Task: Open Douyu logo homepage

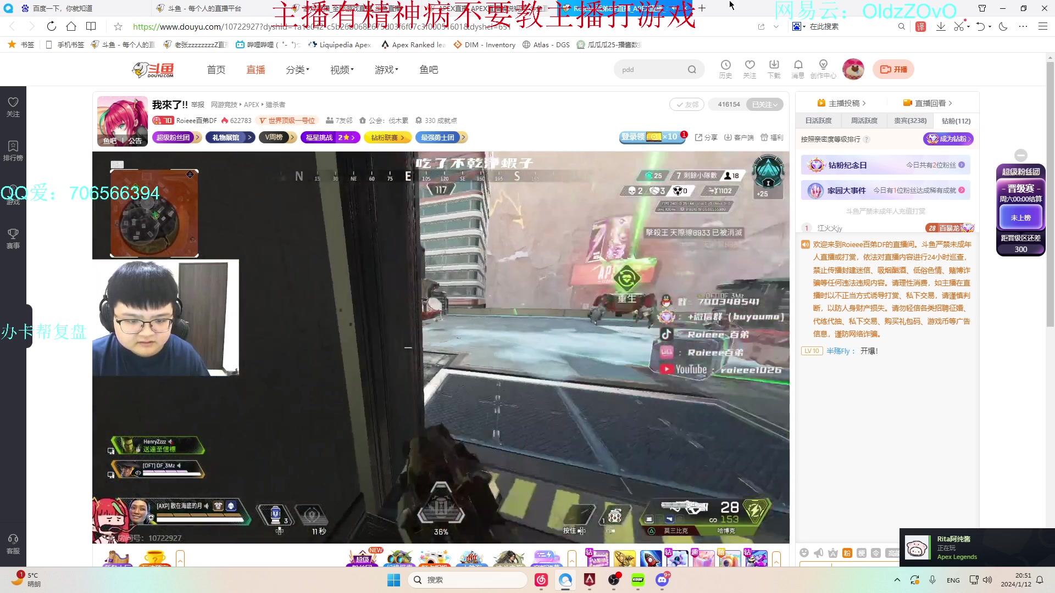Action: 153,70
